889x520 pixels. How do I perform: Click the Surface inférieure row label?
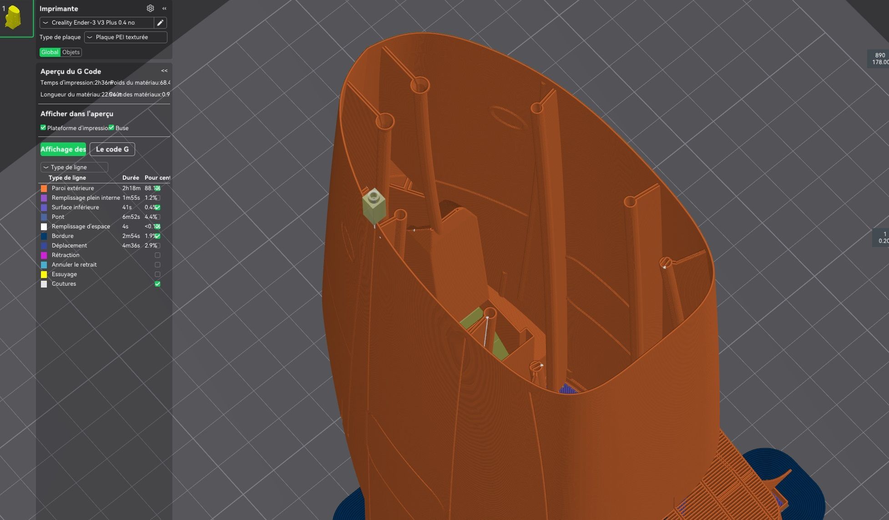click(x=76, y=207)
